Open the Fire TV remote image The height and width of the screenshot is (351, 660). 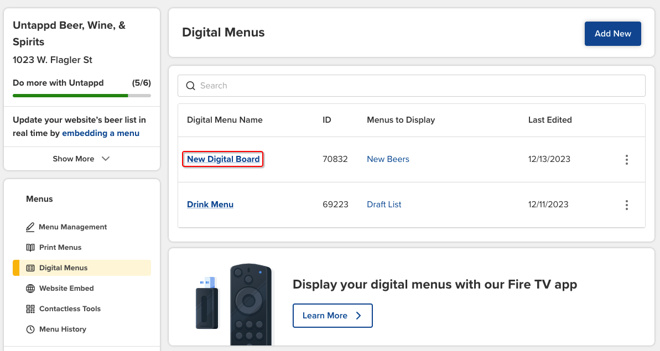point(250,301)
